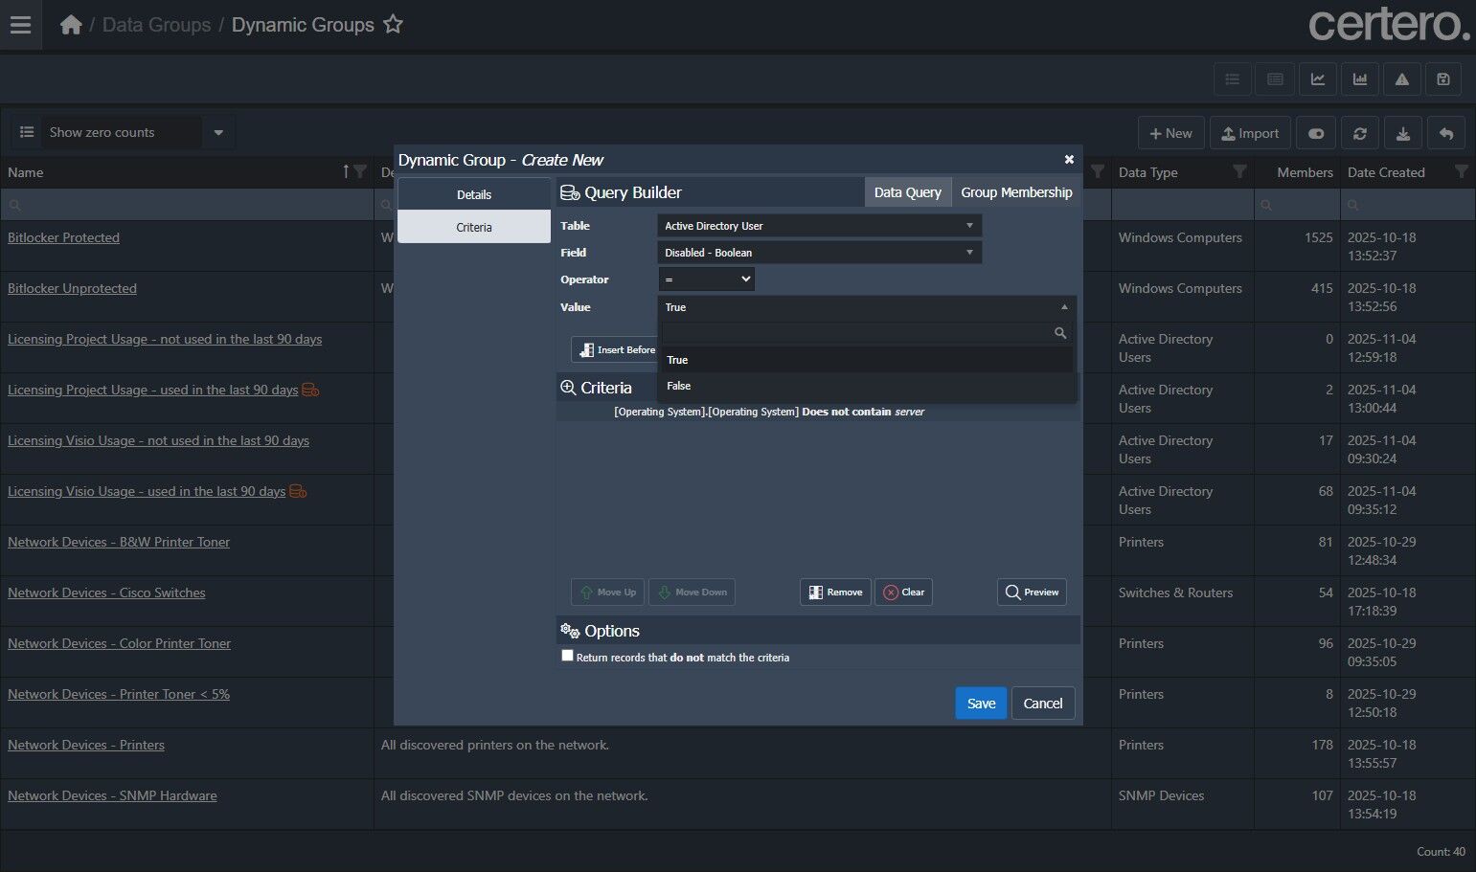Image resolution: width=1476 pixels, height=872 pixels.
Task: Collapse the Value dropdown showing True
Action: coord(867,307)
